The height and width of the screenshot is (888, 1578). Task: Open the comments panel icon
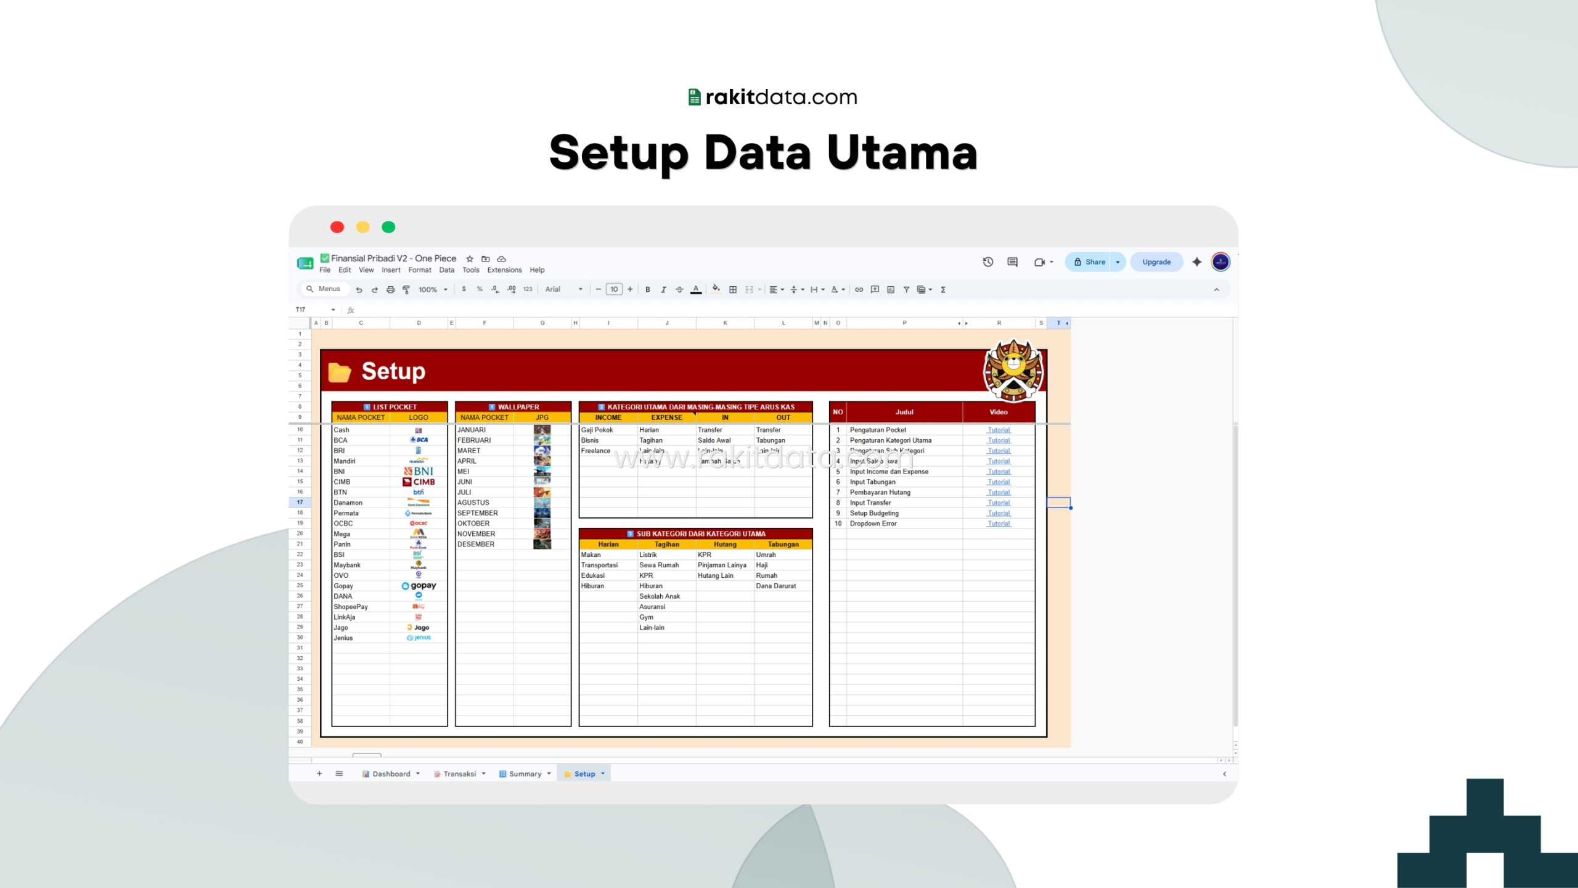[x=1012, y=262]
